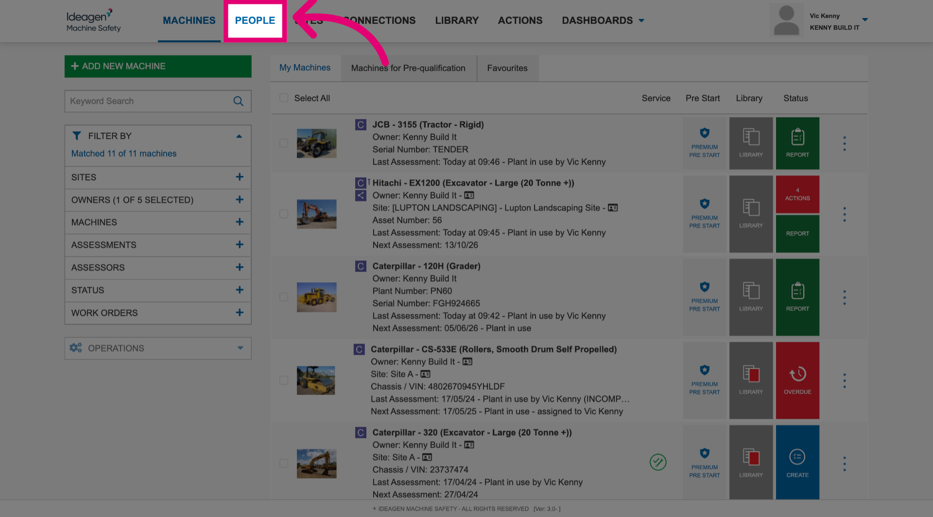Switch to the My Machines tab
The height and width of the screenshot is (517, 933).
[x=305, y=68]
